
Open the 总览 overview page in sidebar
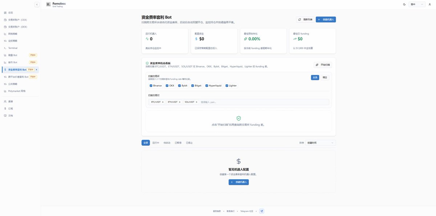click(20, 13)
